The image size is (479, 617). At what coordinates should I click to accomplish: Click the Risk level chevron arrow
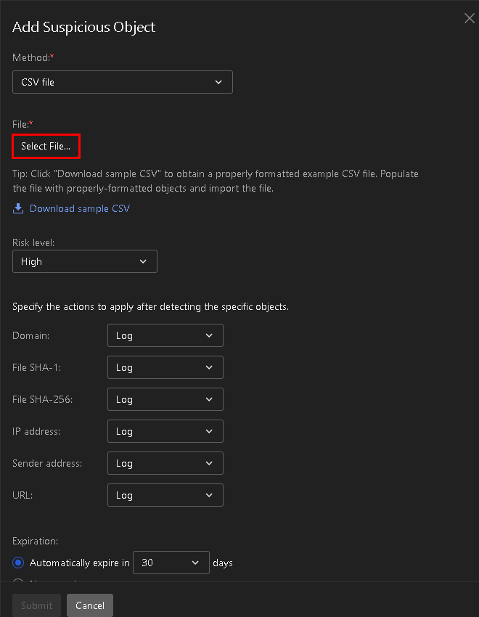143,261
